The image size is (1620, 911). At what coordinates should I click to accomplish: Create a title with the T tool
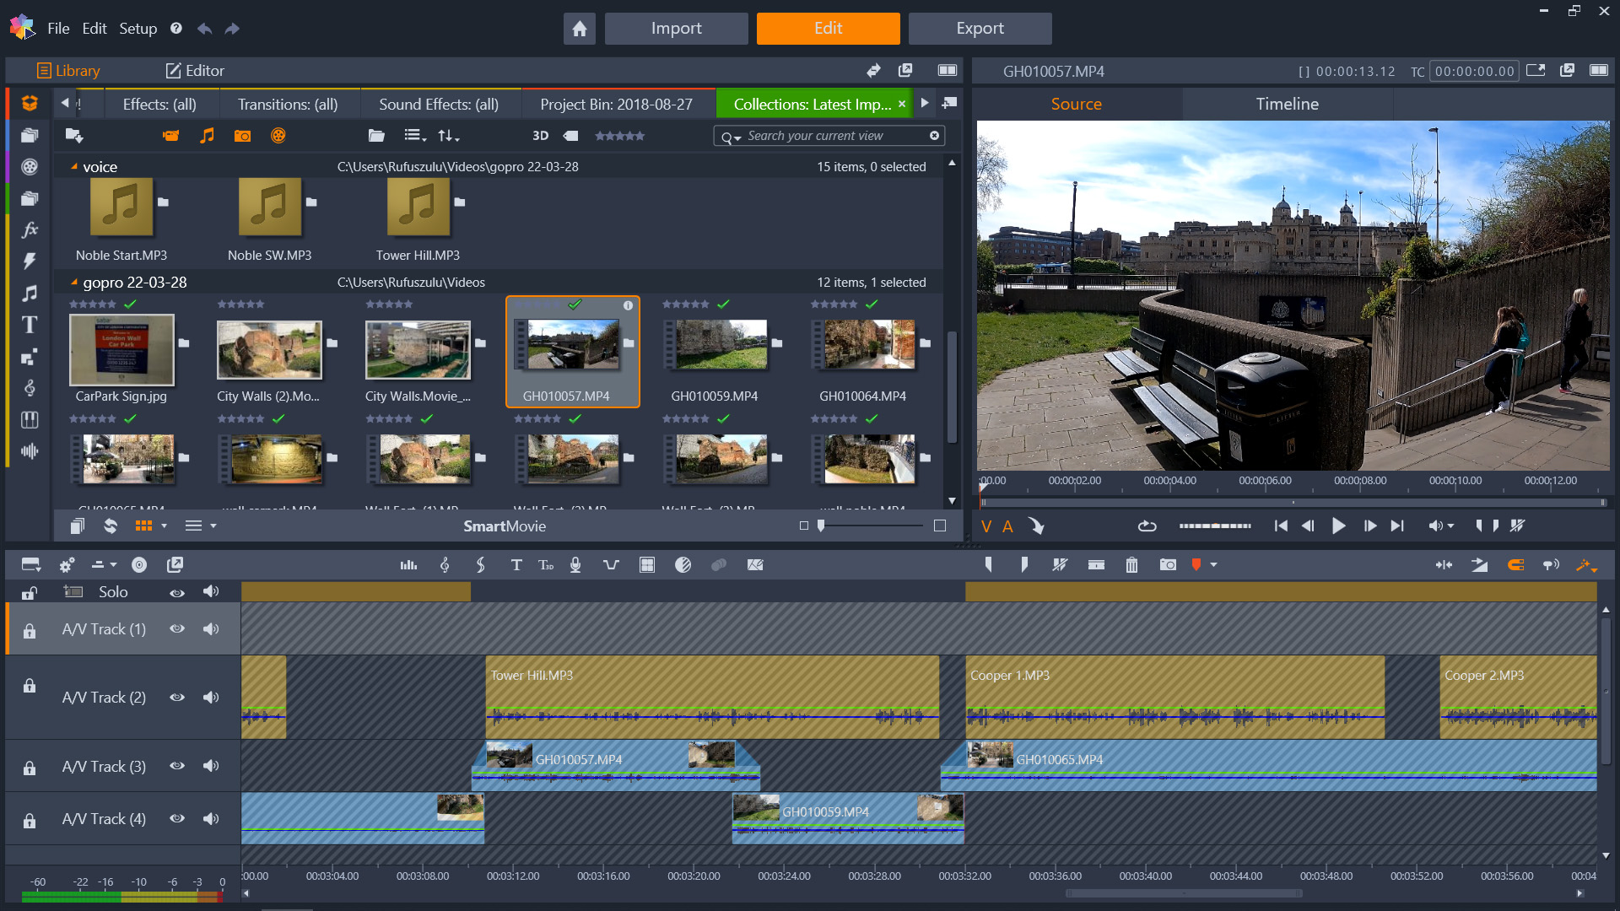click(516, 565)
